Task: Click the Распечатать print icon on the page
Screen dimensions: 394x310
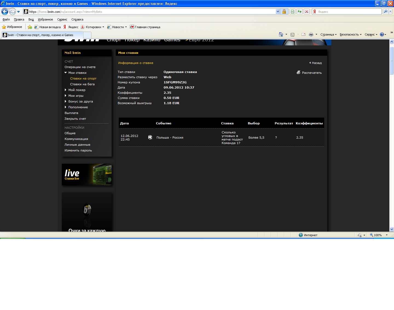Action: click(299, 72)
